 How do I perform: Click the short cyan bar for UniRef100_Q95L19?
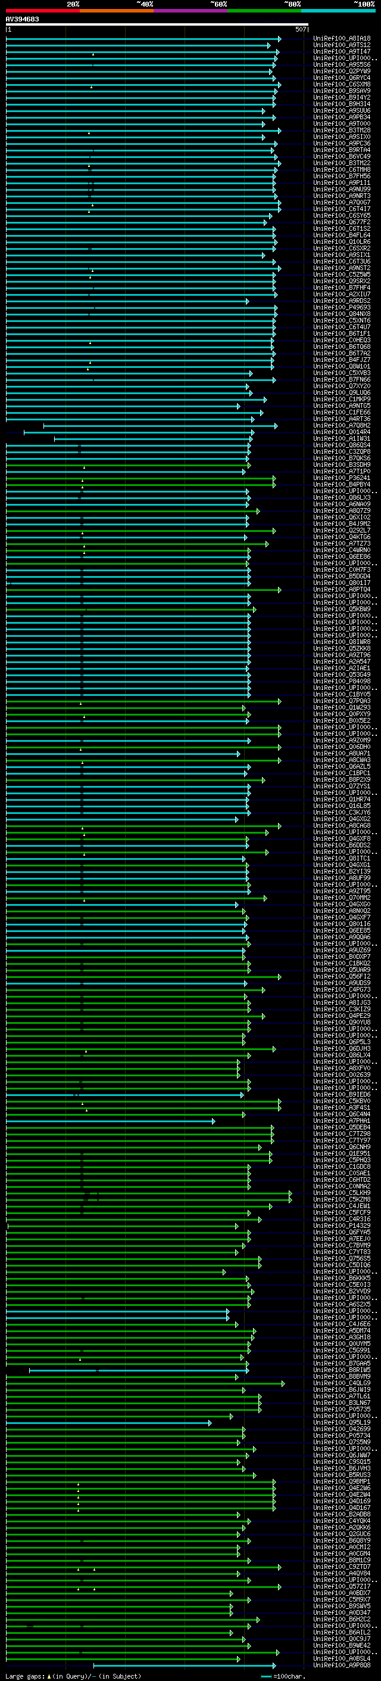109,1423
